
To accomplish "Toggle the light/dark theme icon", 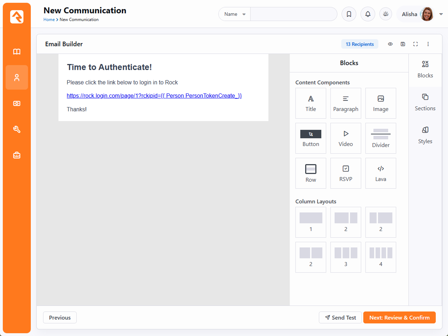I will 386,14.
